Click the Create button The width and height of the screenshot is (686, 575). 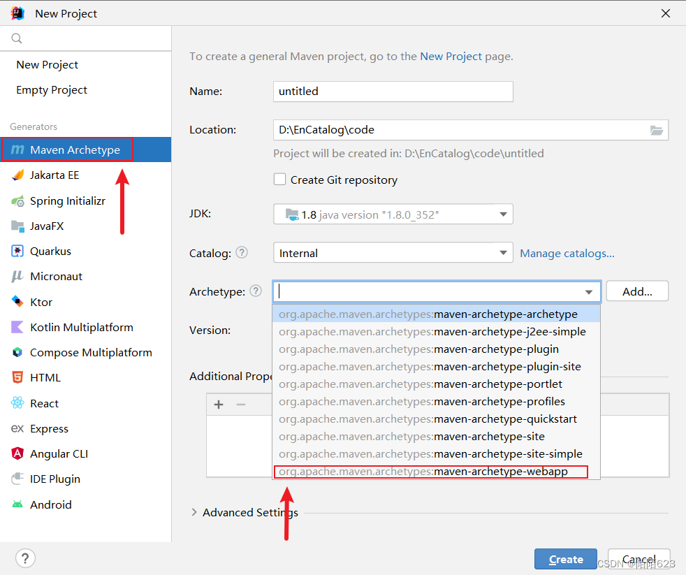coord(566,559)
